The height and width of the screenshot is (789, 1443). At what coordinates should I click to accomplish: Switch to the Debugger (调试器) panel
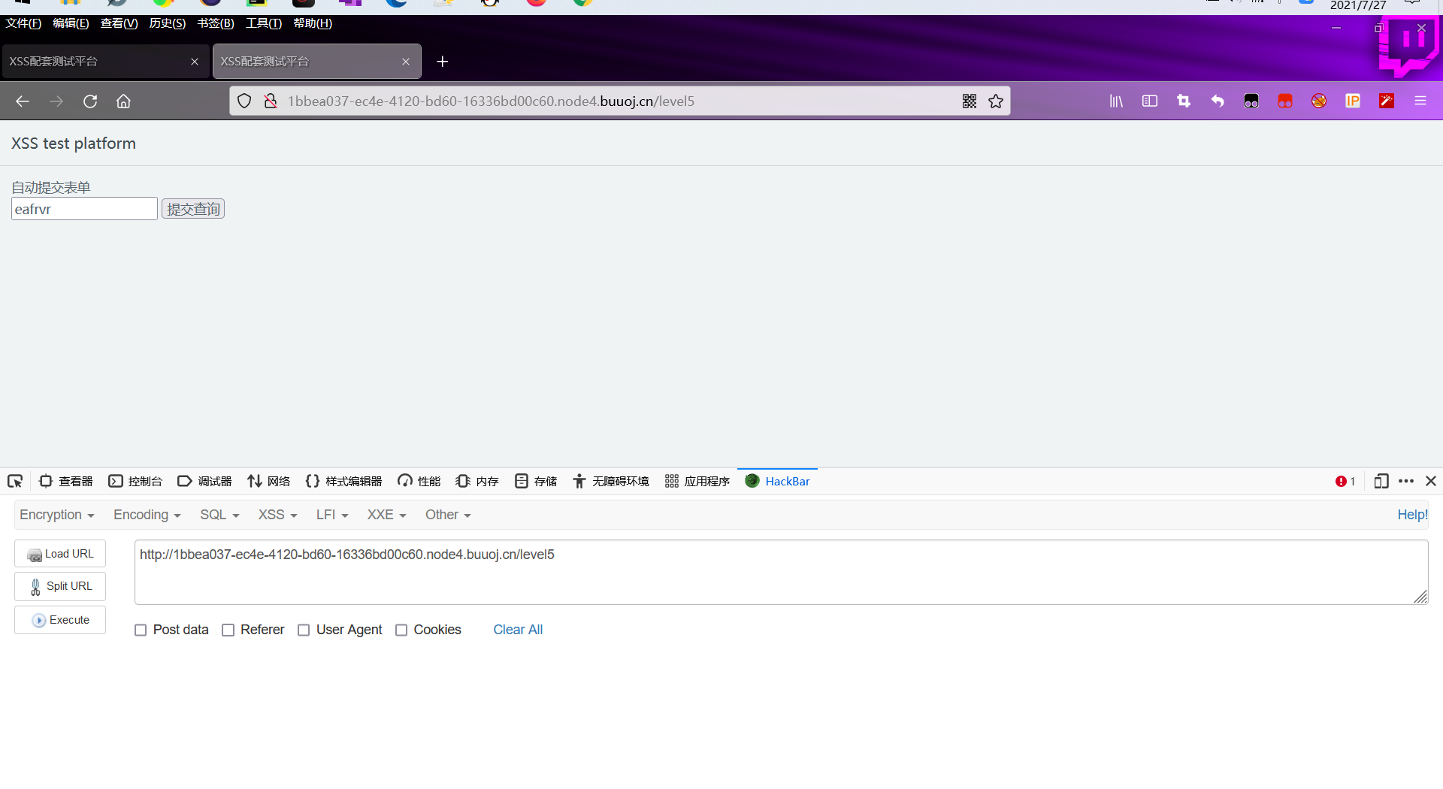(204, 482)
